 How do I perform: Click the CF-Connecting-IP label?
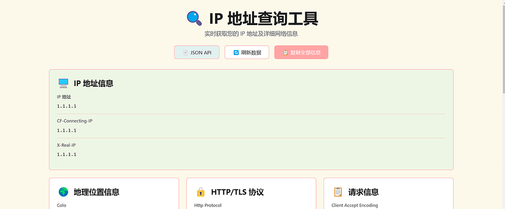[75, 121]
